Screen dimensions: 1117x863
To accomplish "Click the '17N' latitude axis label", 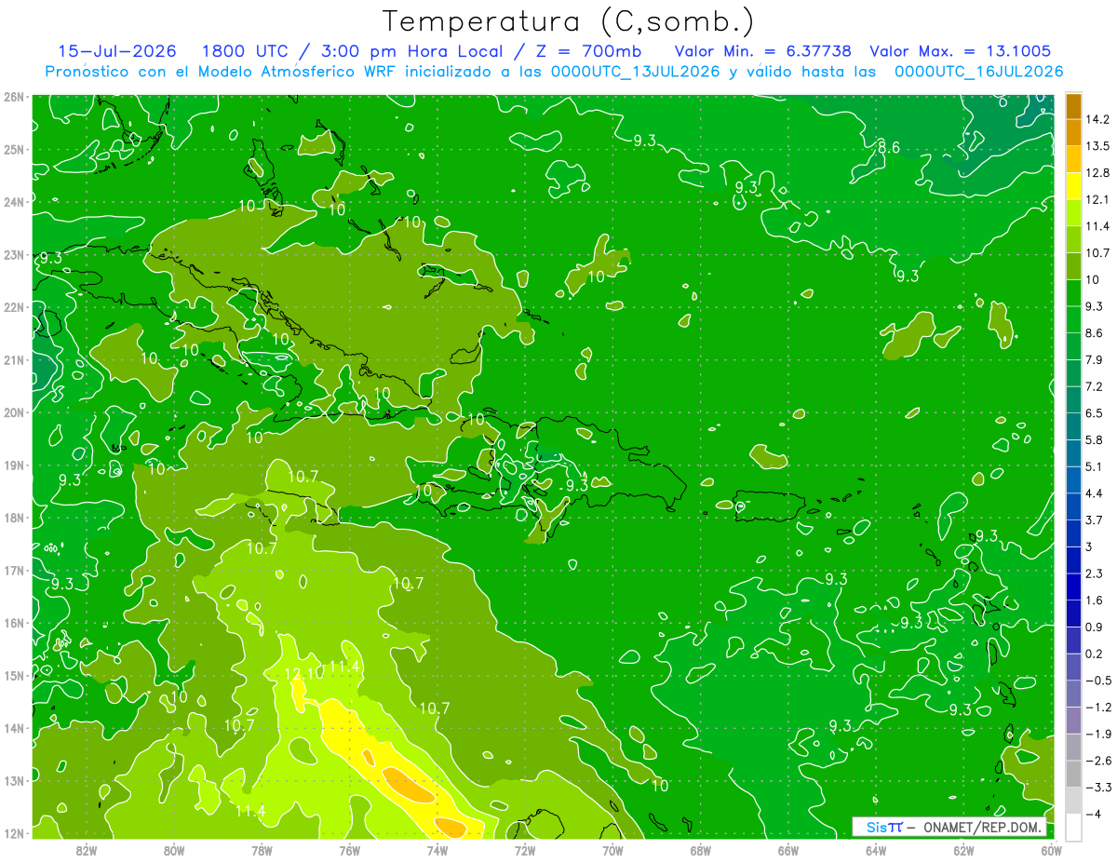I will tap(13, 570).
